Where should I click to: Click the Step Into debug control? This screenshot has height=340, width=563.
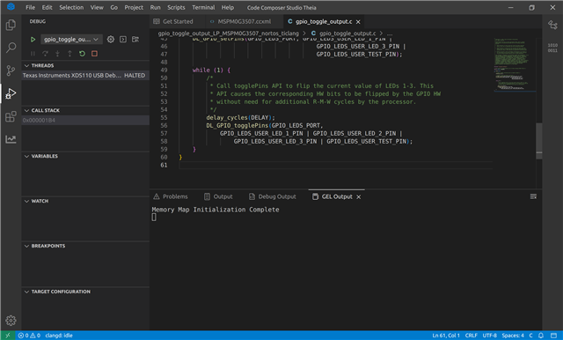(x=57, y=54)
